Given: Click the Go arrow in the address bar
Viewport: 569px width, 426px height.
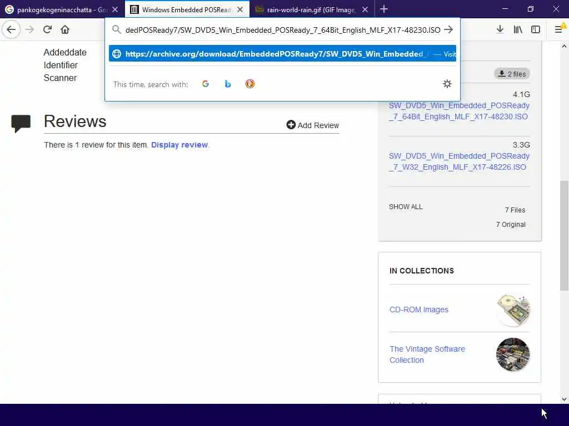Looking at the screenshot, I should [x=448, y=30].
